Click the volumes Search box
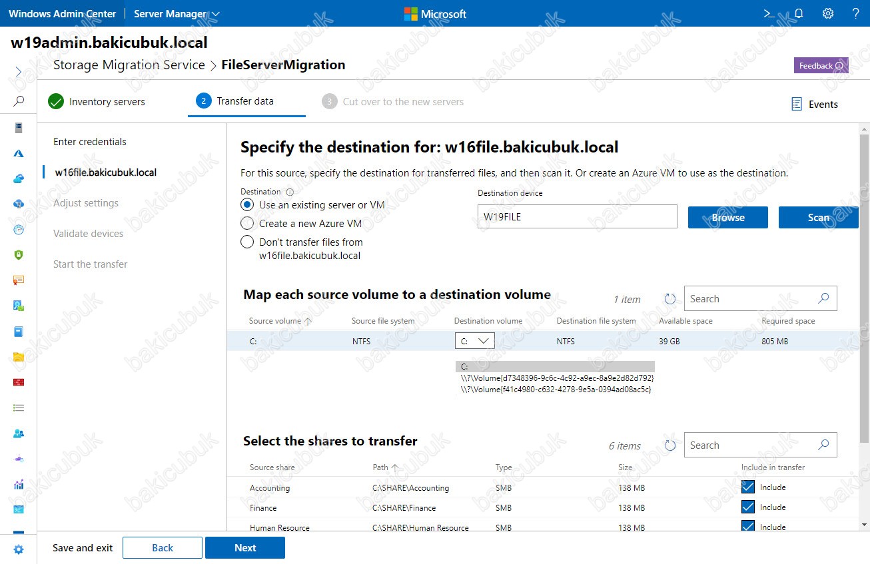The height and width of the screenshot is (564, 870). point(761,299)
